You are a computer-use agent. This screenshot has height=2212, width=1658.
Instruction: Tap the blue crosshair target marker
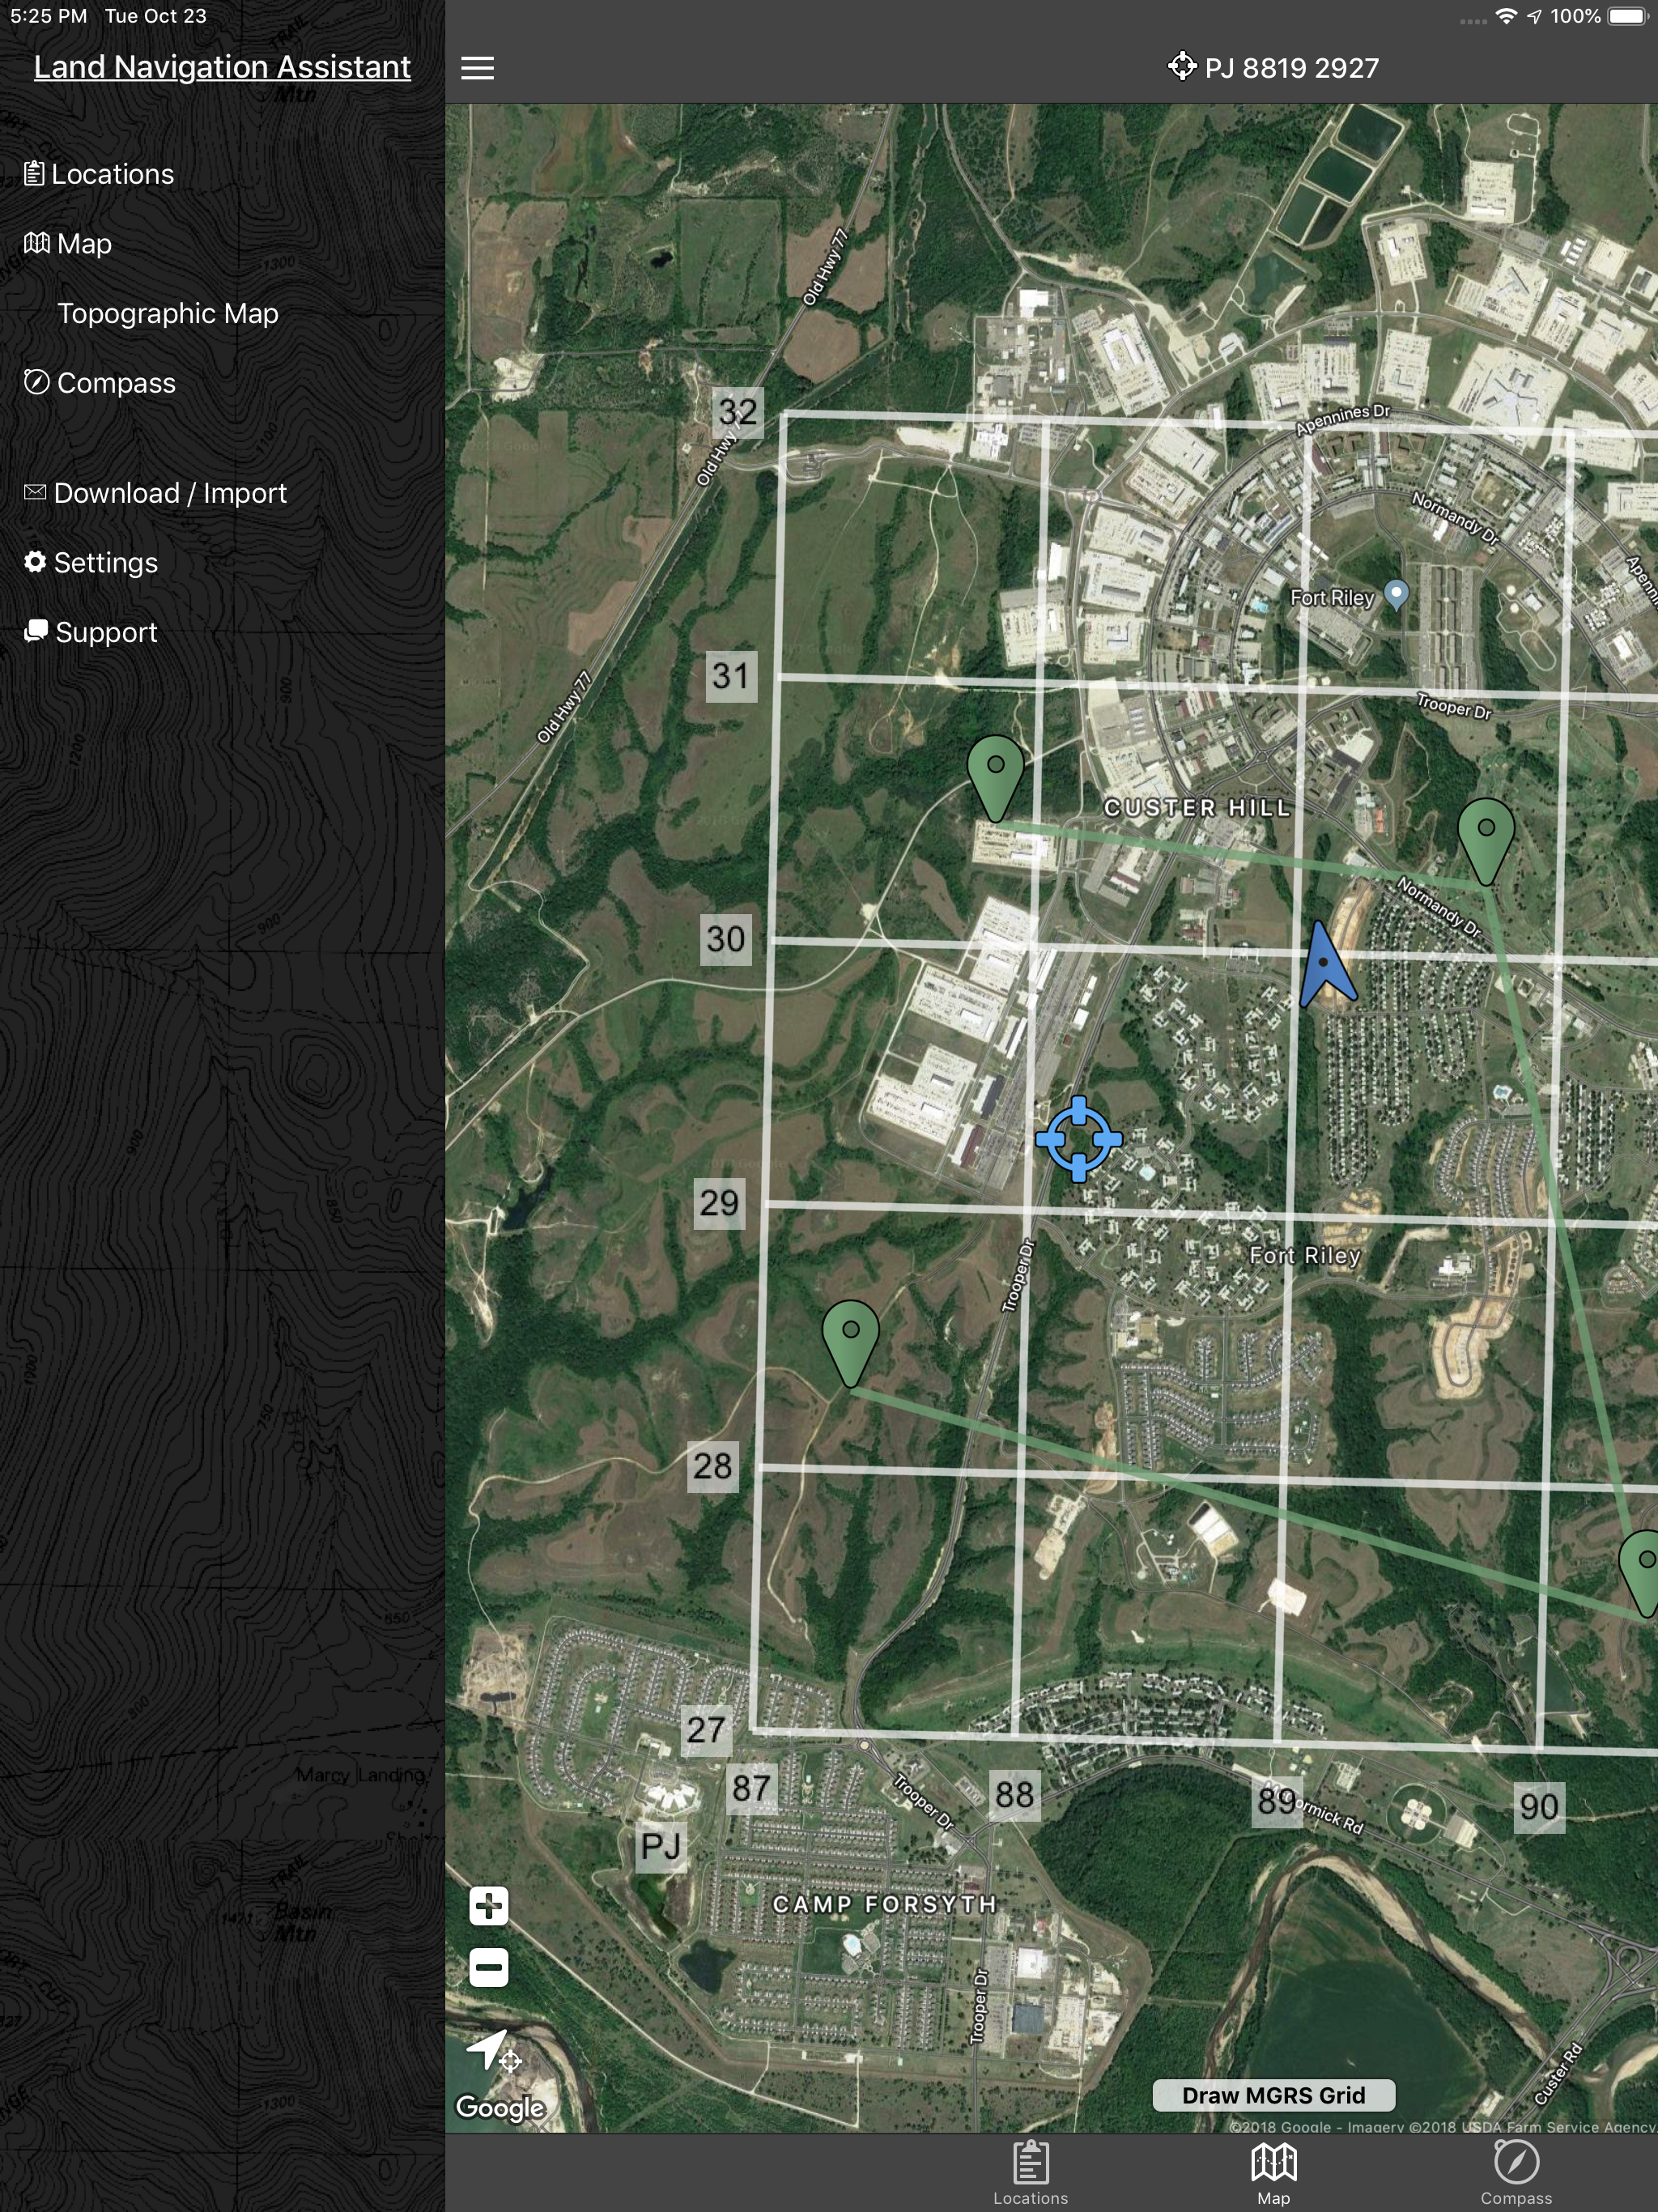pyautogui.click(x=1078, y=1139)
